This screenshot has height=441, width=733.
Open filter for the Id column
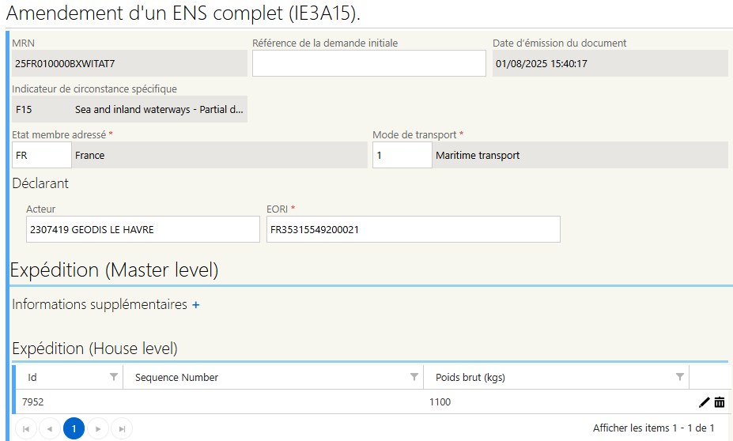click(114, 377)
